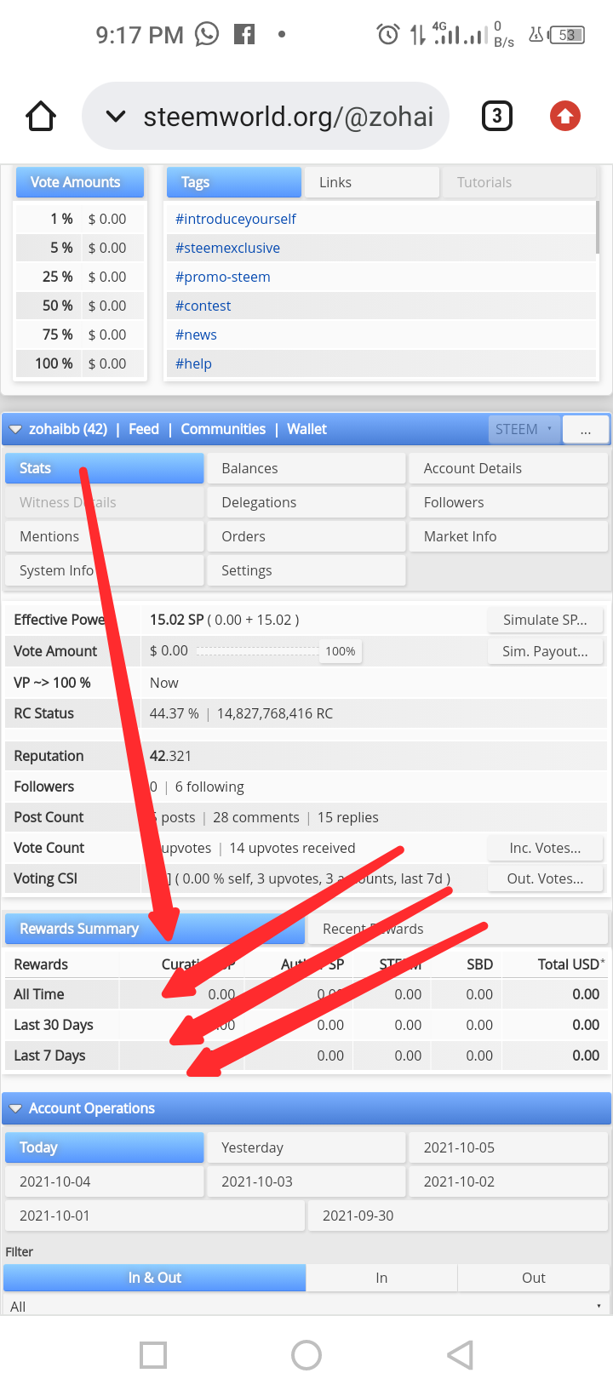Tap the alarm clock status icon
This screenshot has width=613, height=1396.
pos(388,35)
